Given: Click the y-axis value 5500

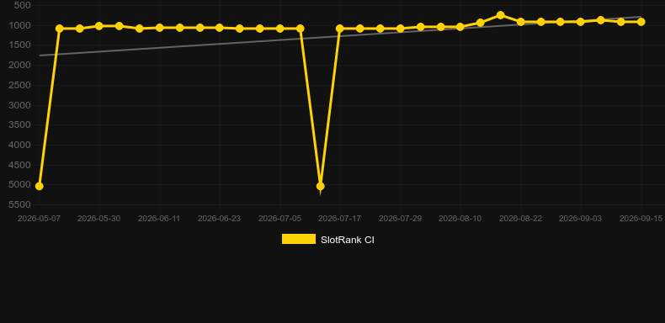Looking at the screenshot, I should point(20,204).
